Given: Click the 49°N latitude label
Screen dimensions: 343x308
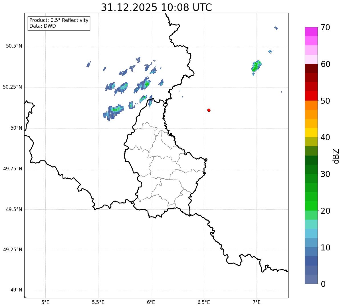Looking at the screenshot, I should coord(16,290).
